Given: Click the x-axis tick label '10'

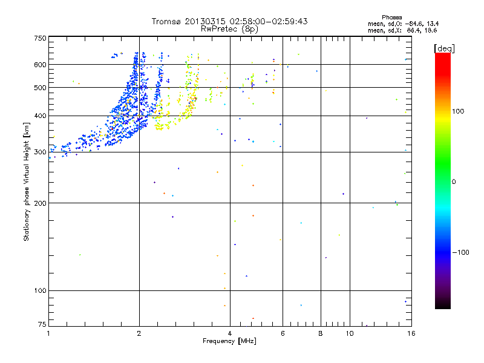Looking at the screenshot, I should tap(350, 333).
